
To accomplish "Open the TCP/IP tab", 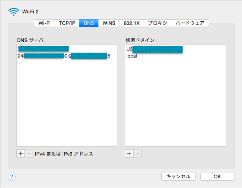I will point(67,23).
